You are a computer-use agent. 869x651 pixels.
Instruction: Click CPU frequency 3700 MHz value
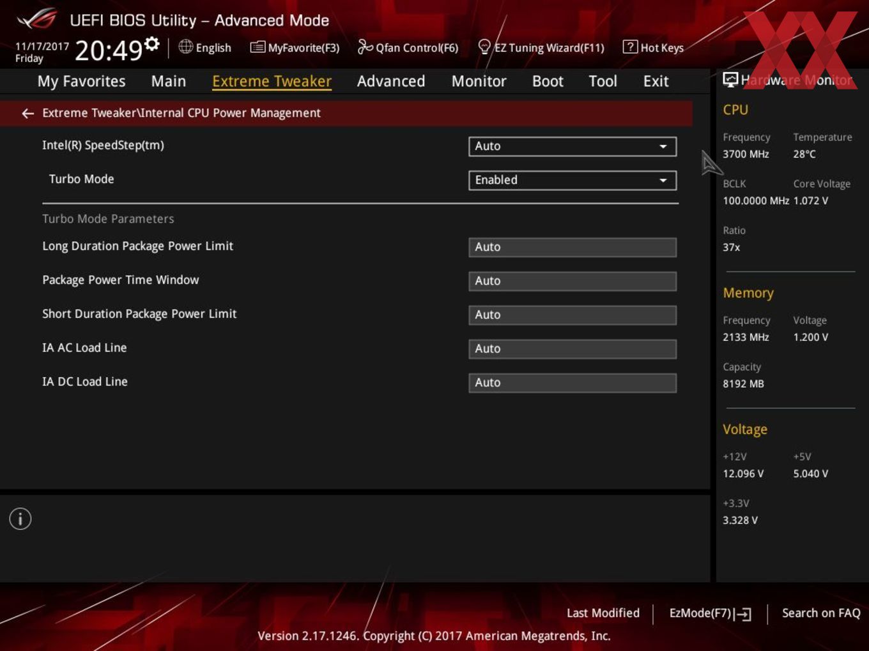pyautogui.click(x=746, y=154)
